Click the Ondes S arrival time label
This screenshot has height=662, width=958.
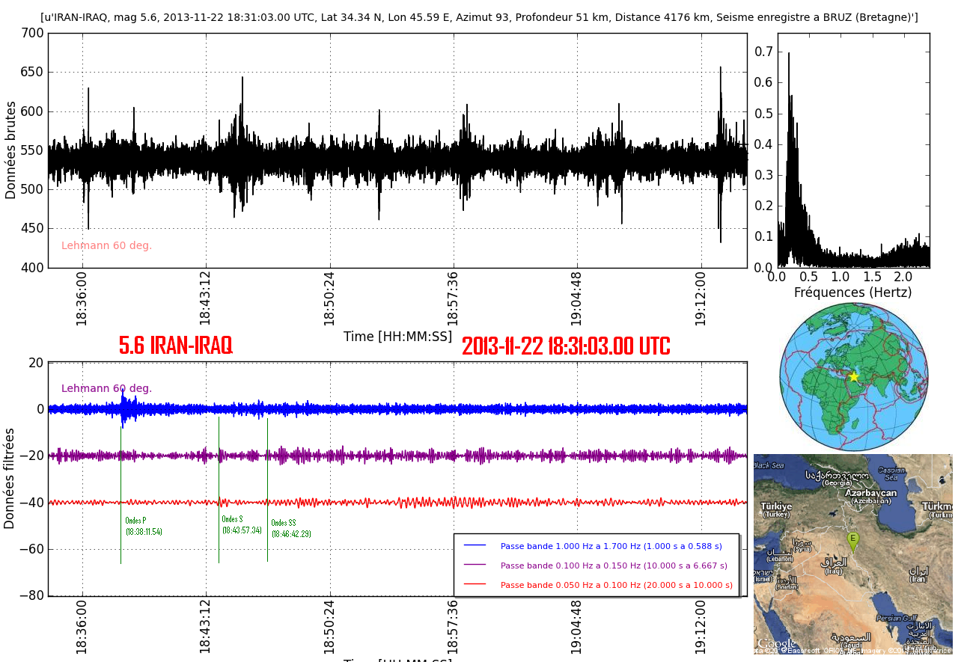click(242, 530)
